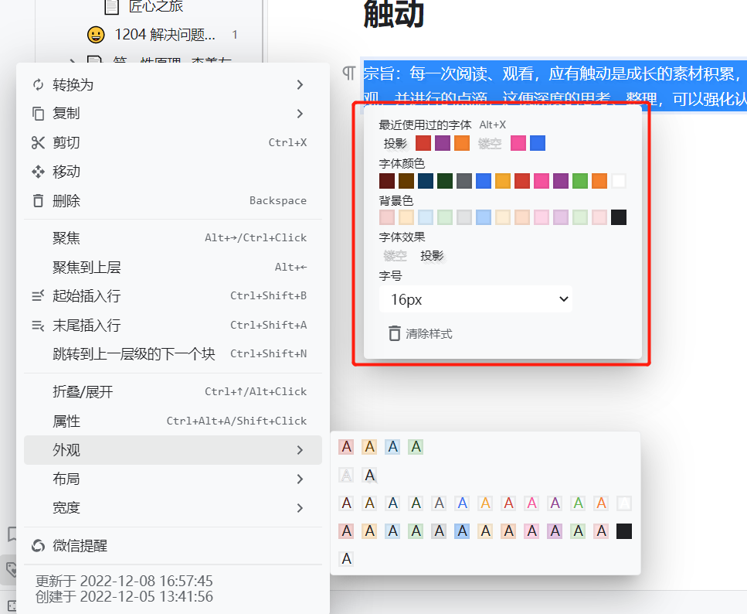The width and height of the screenshot is (747, 614).
Task: Click the white faded A icon
Action: point(624,503)
